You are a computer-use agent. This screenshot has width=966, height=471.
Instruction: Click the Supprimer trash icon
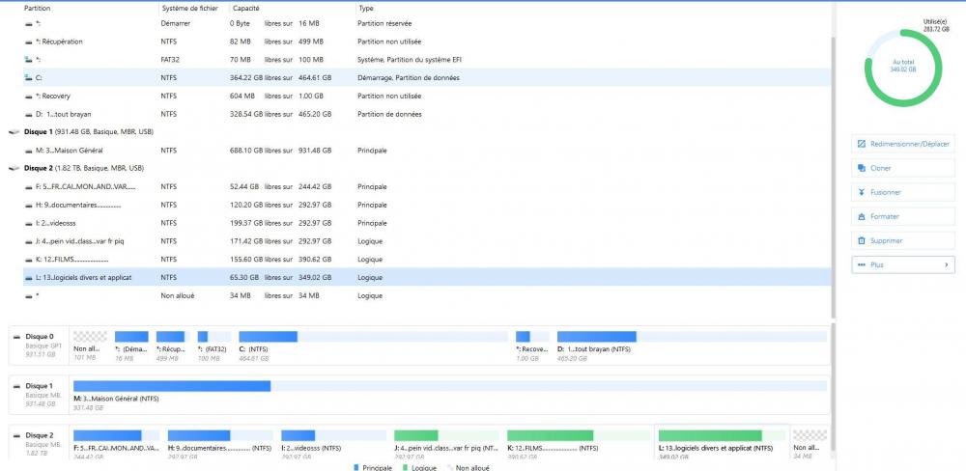(861, 240)
